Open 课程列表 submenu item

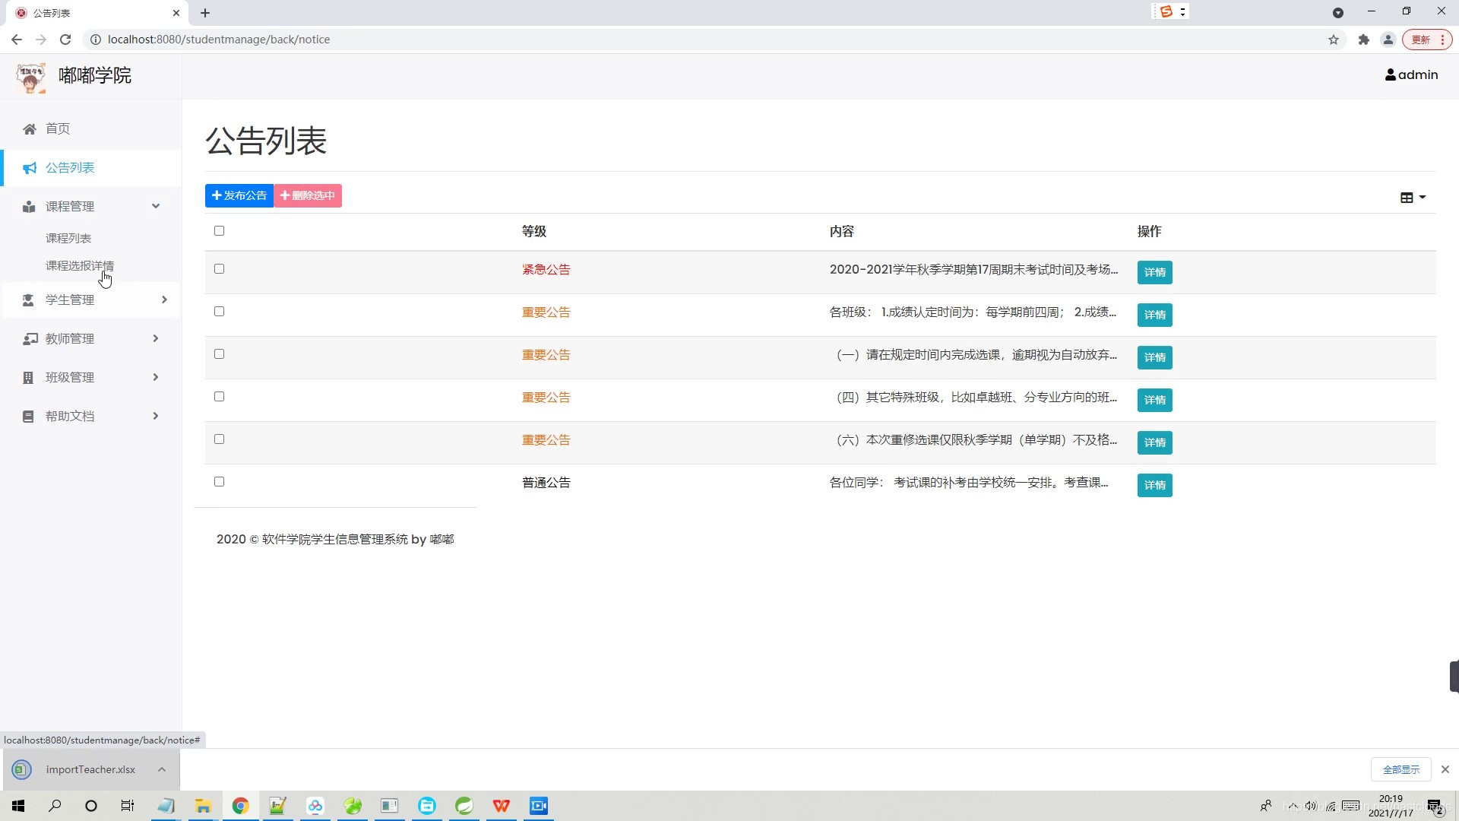pos(68,239)
